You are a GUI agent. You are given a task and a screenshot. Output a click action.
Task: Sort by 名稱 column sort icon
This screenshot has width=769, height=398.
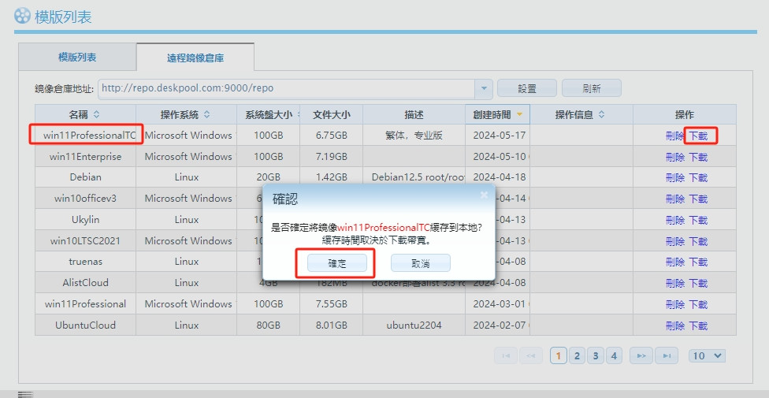point(97,115)
